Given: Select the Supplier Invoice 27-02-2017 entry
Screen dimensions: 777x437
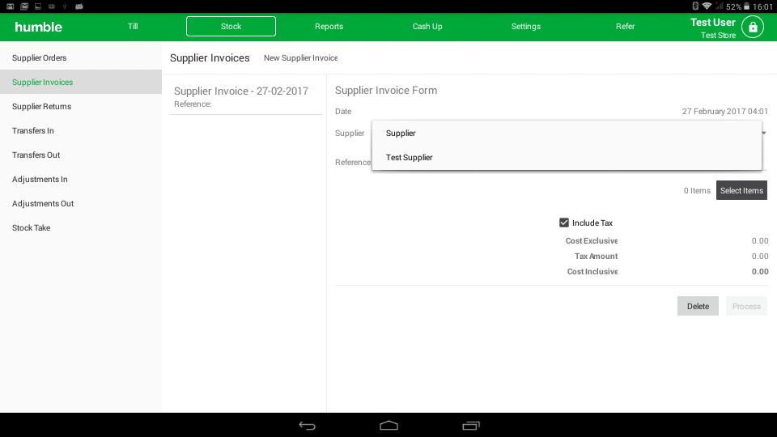Looking at the screenshot, I should [x=246, y=96].
